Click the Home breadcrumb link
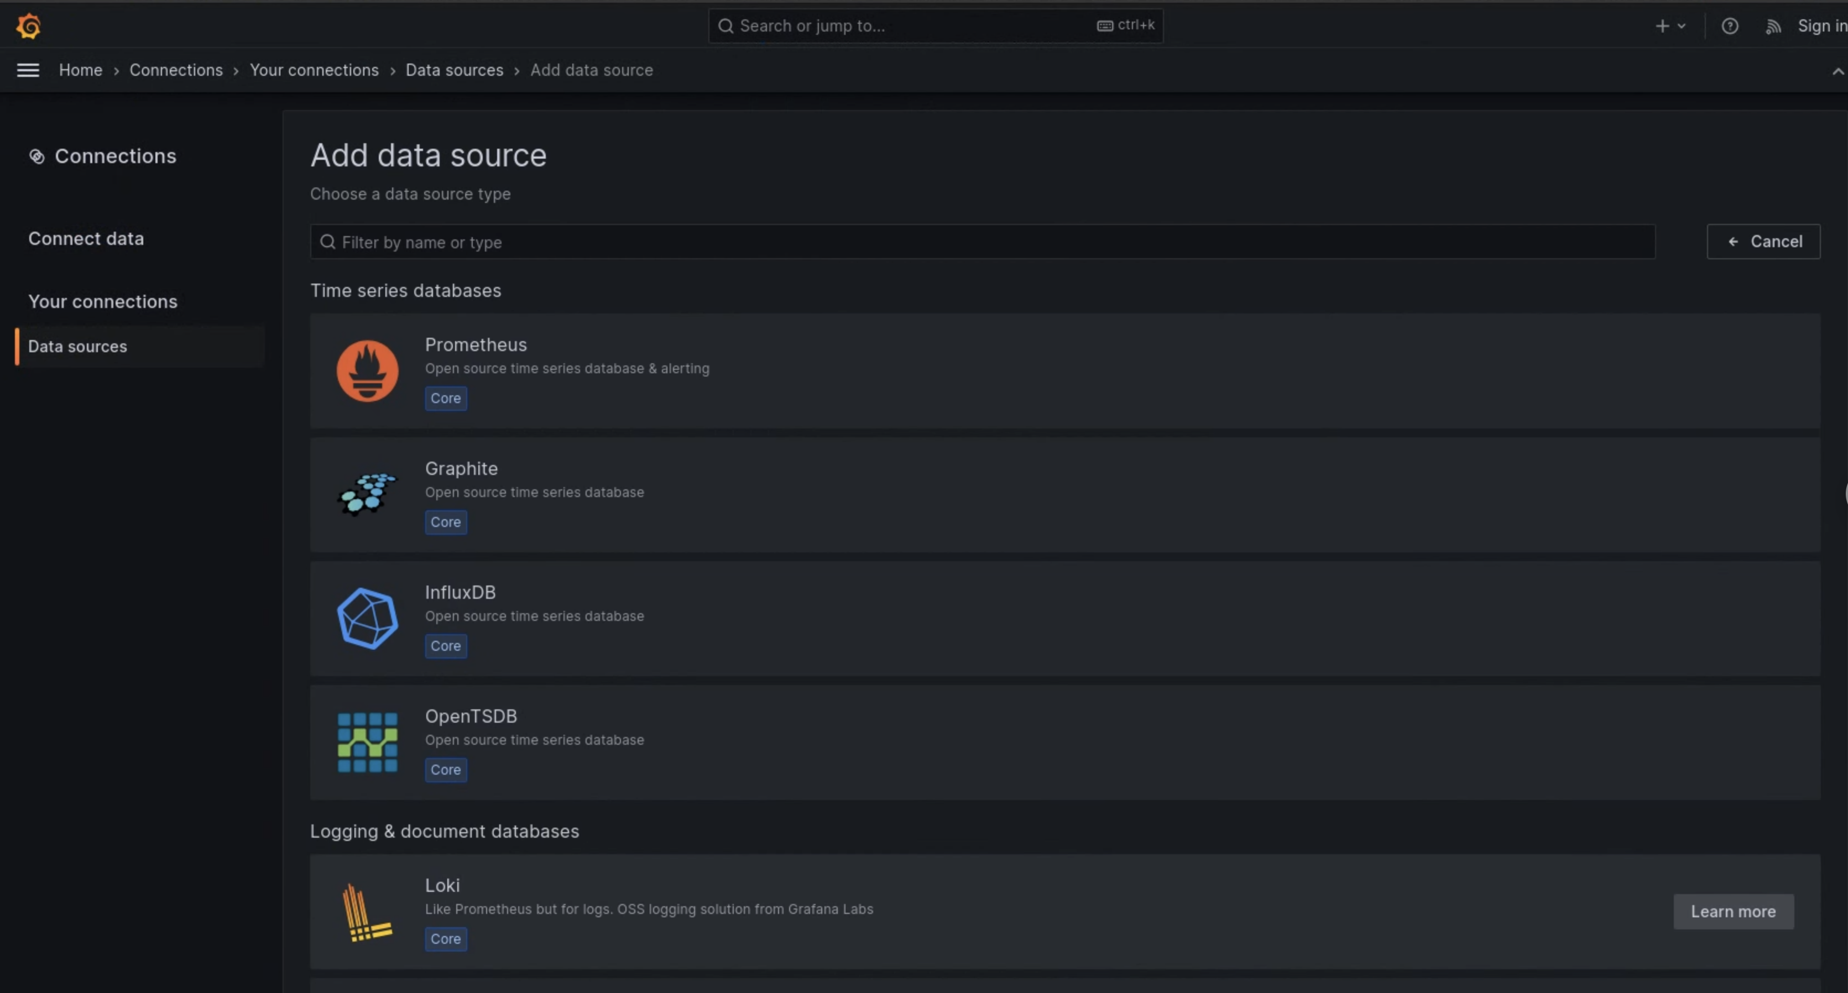The height and width of the screenshot is (993, 1848). tap(80, 70)
